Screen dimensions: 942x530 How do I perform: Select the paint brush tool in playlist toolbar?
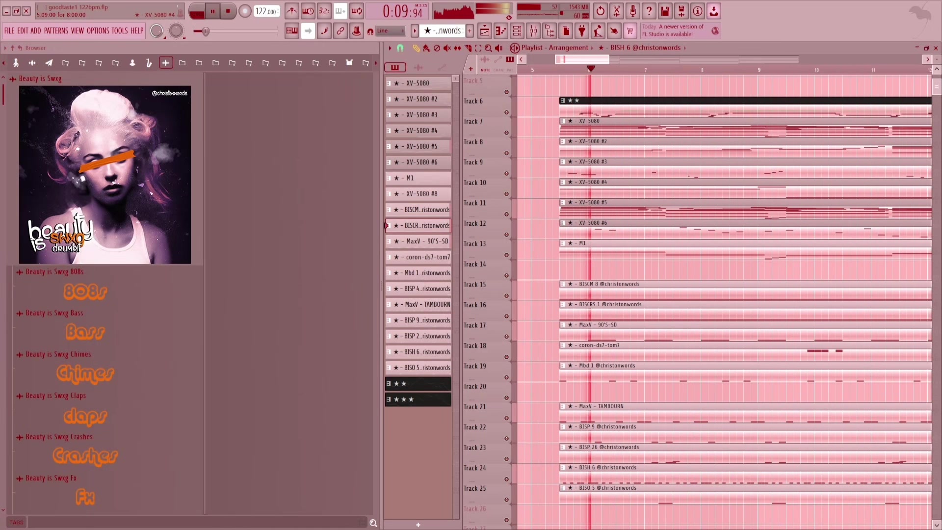click(x=426, y=48)
